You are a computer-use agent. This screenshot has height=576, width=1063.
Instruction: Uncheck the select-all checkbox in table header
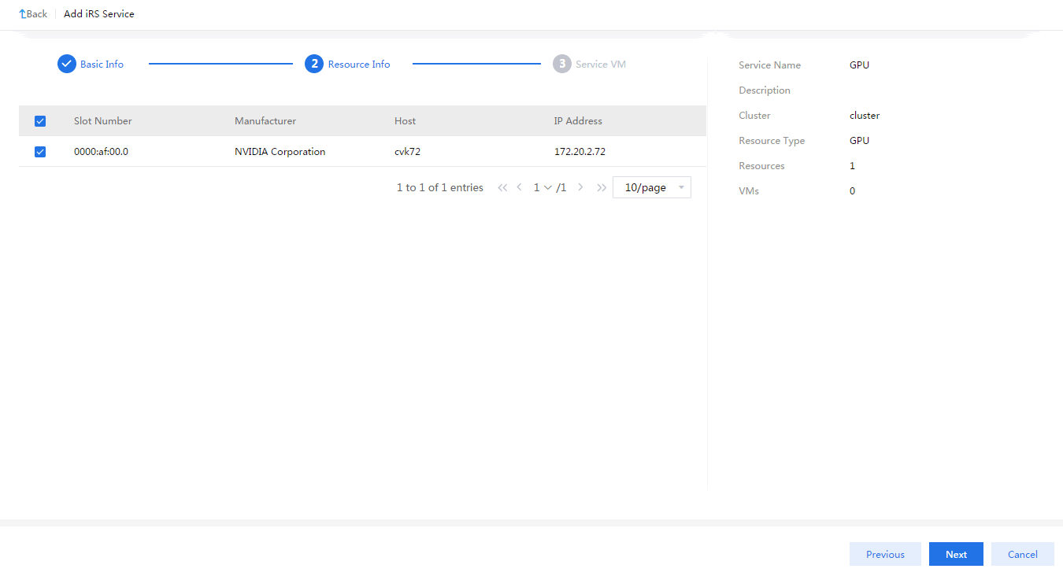(39, 120)
